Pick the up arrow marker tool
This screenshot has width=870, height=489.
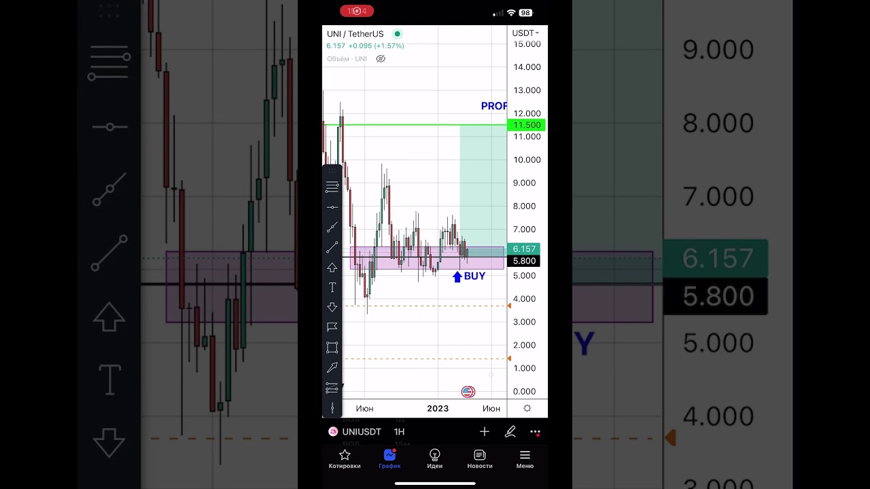pos(332,268)
